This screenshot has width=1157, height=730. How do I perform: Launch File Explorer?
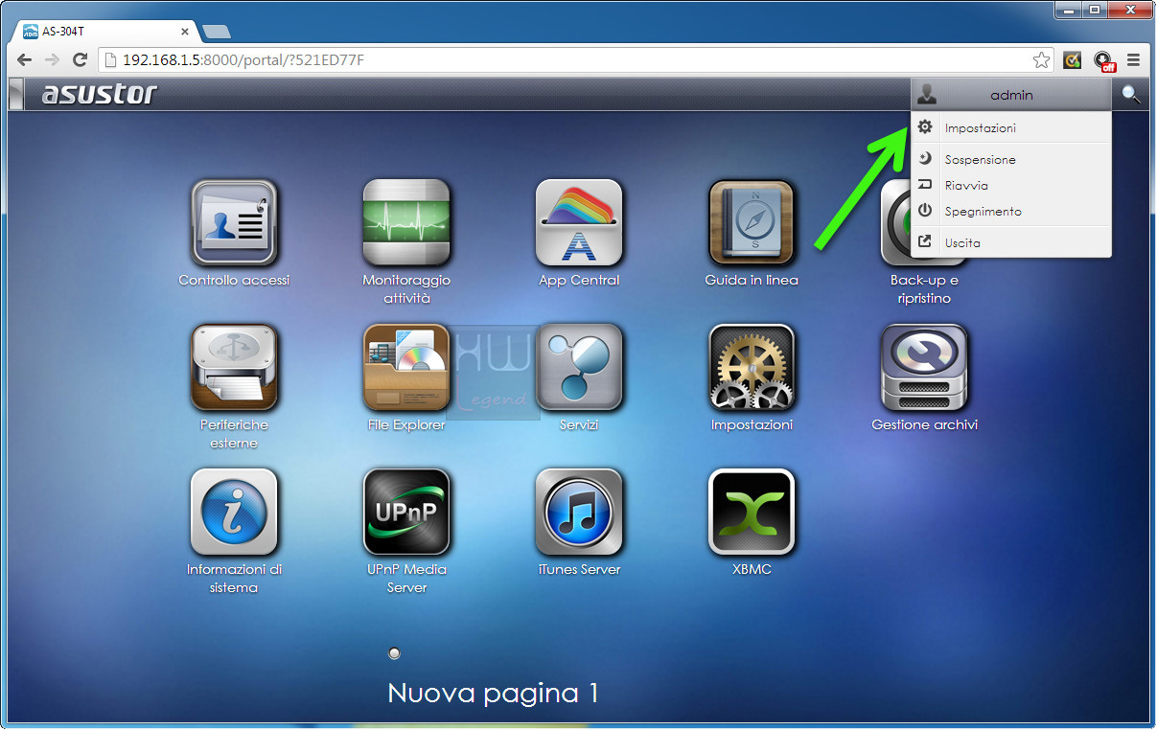(x=406, y=367)
